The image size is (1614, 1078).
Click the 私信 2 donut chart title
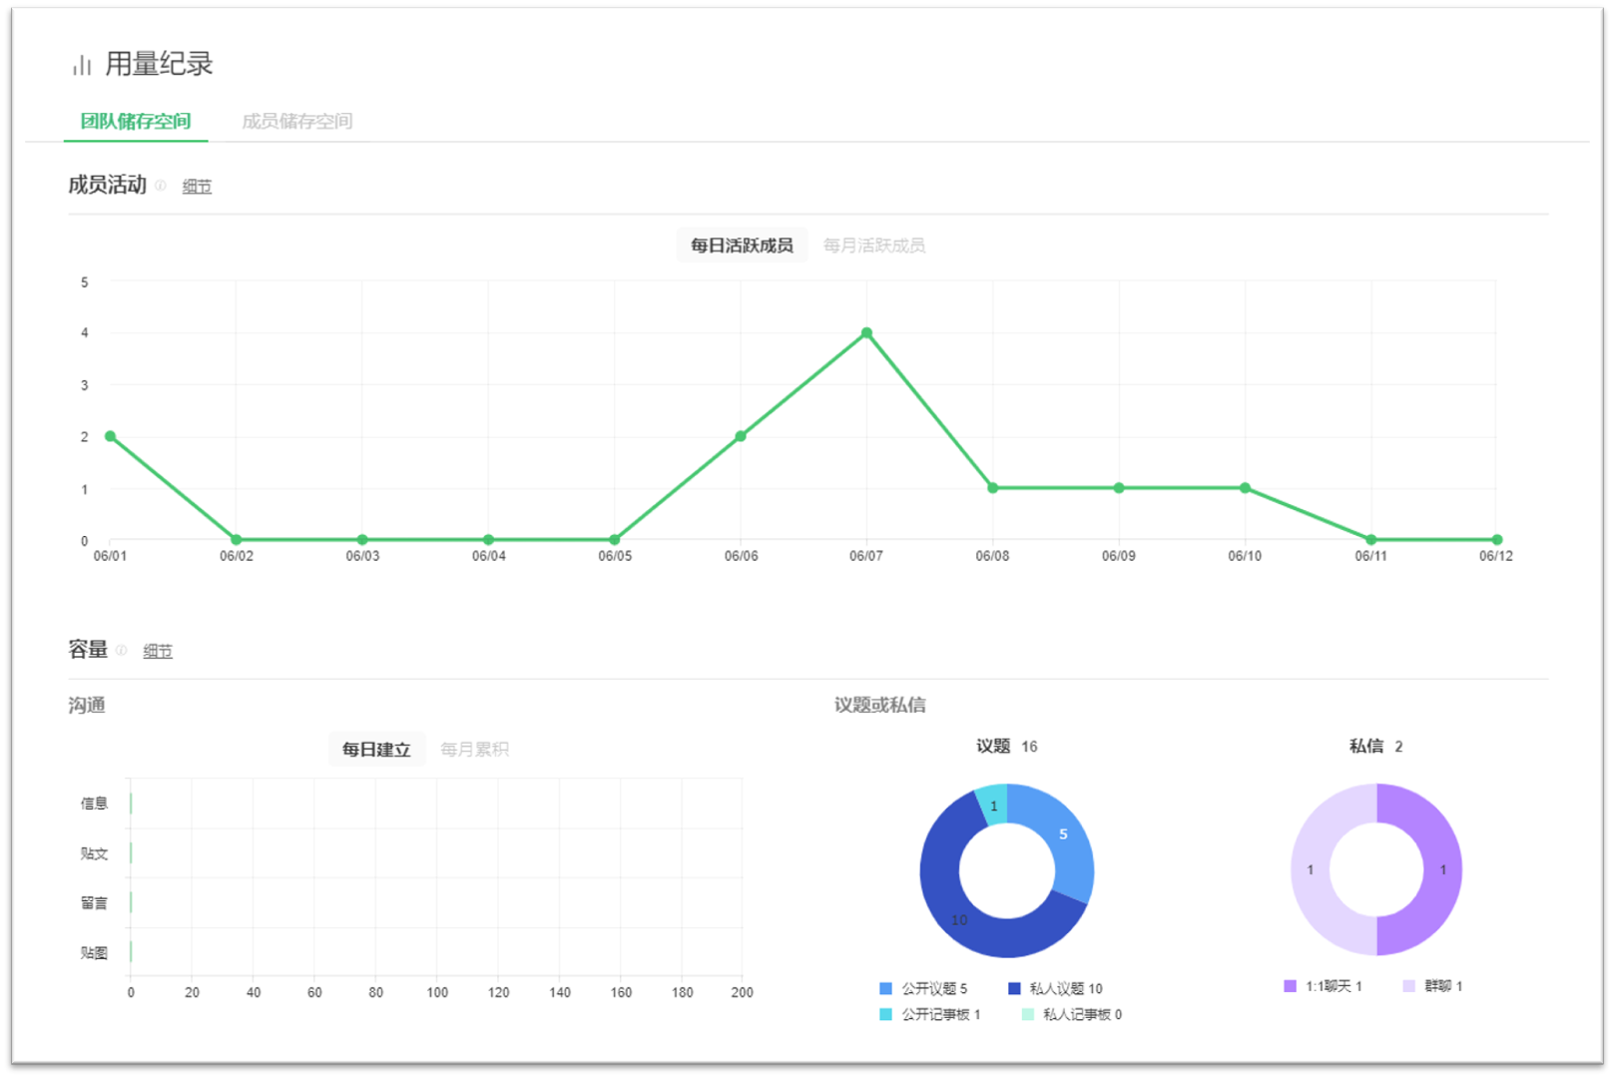click(1376, 747)
